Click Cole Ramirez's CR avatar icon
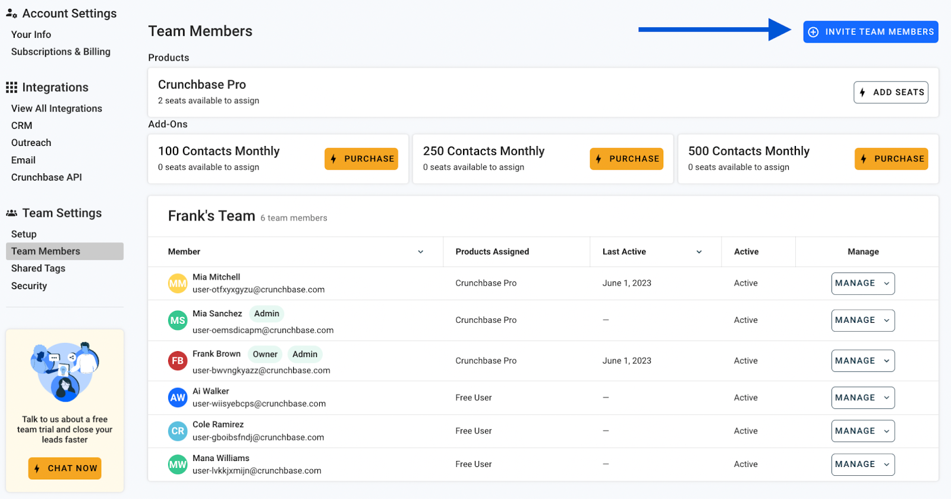The image size is (951, 499). [x=178, y=431]
